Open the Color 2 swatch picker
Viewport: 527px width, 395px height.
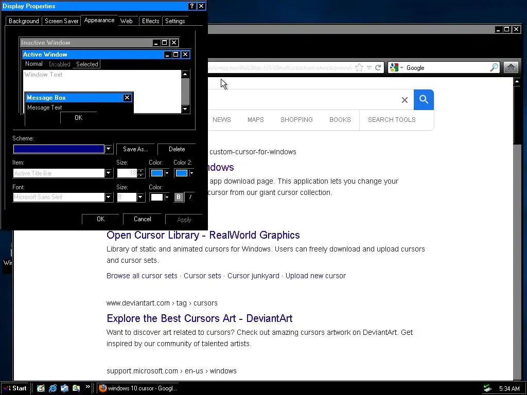point(184,173)
